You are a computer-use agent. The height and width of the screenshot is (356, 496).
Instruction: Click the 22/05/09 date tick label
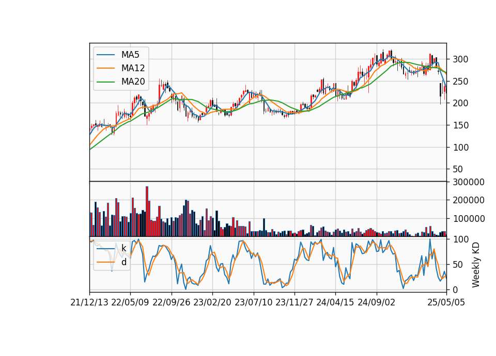click(130, 302)
